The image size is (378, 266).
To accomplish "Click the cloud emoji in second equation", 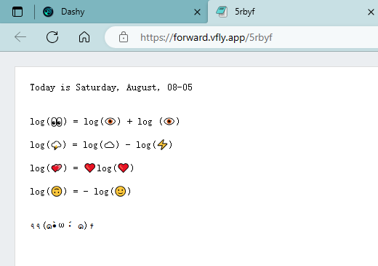I will pyautogui.click(x=109, y=145).
